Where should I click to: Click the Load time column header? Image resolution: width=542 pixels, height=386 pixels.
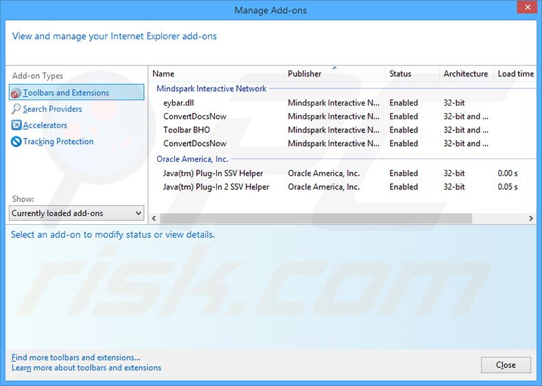(x=515, y=73)
